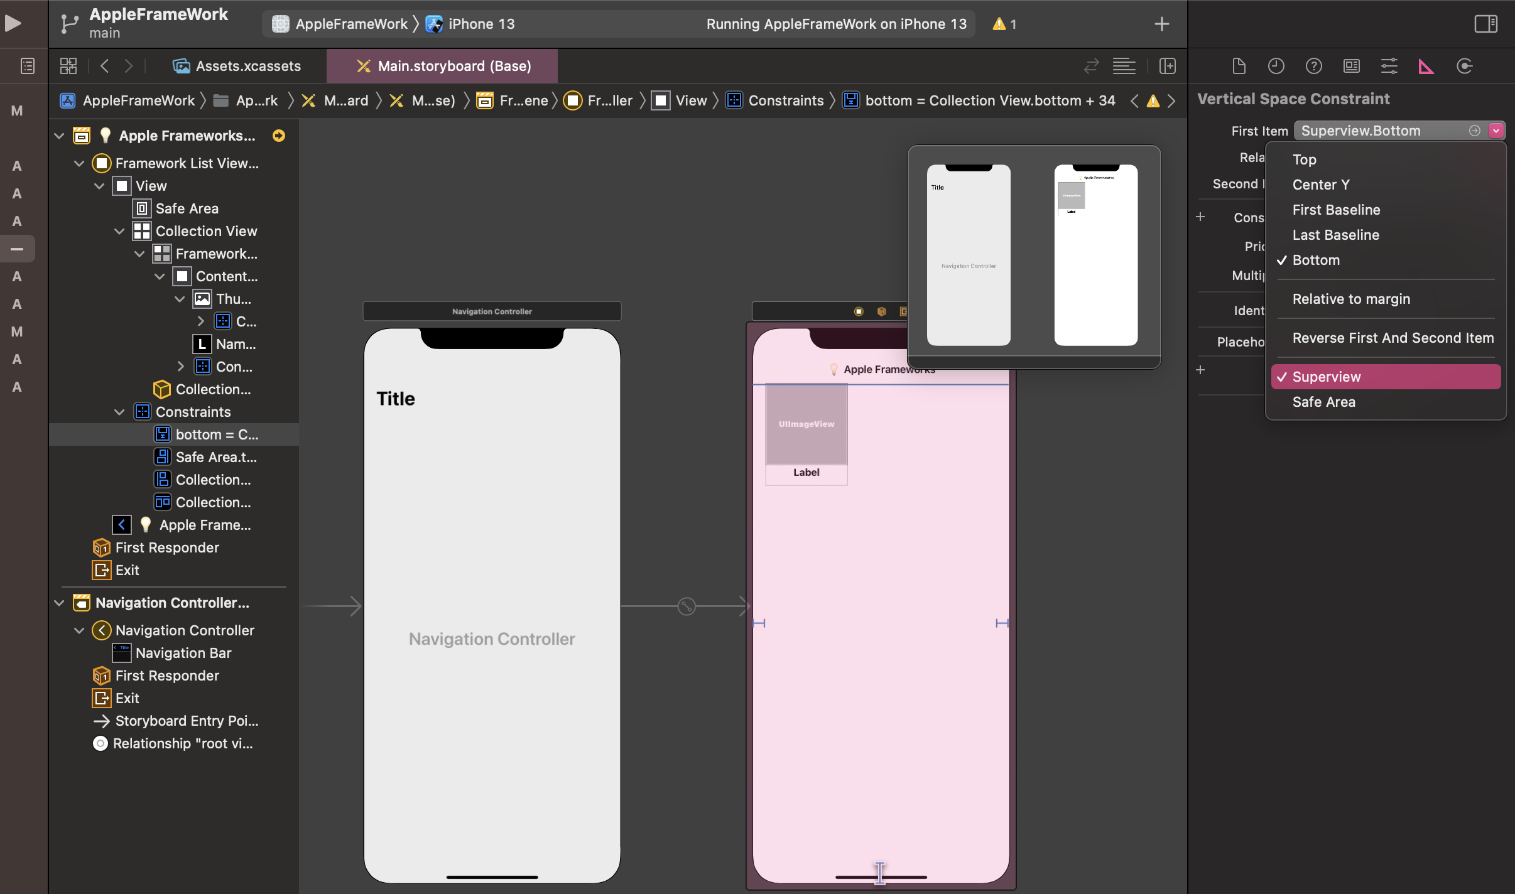
Task: Collapse the Collection View tree item
Action: [119, 231]
